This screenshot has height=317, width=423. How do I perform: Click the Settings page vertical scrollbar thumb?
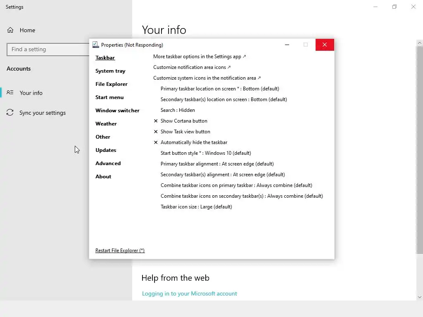click(x=420, y=150)
